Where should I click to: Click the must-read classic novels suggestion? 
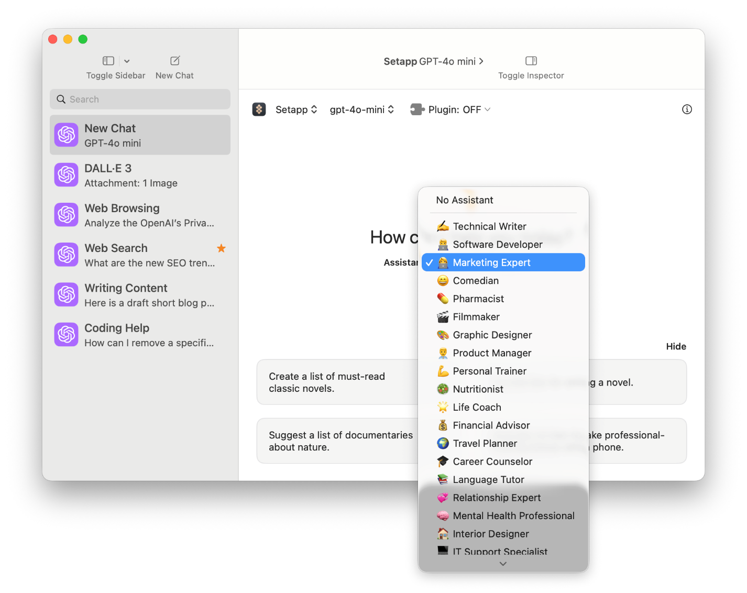coord(337,382)
